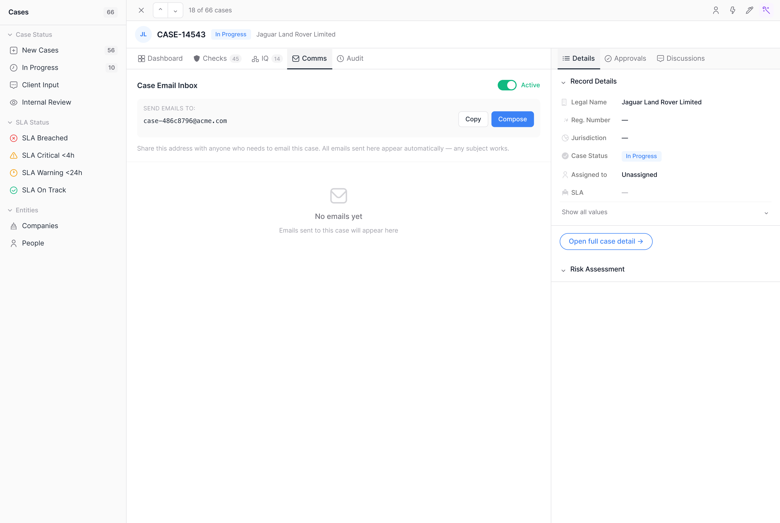Select the Companies entity icon in the sidebar

click(x=13, y=226)
